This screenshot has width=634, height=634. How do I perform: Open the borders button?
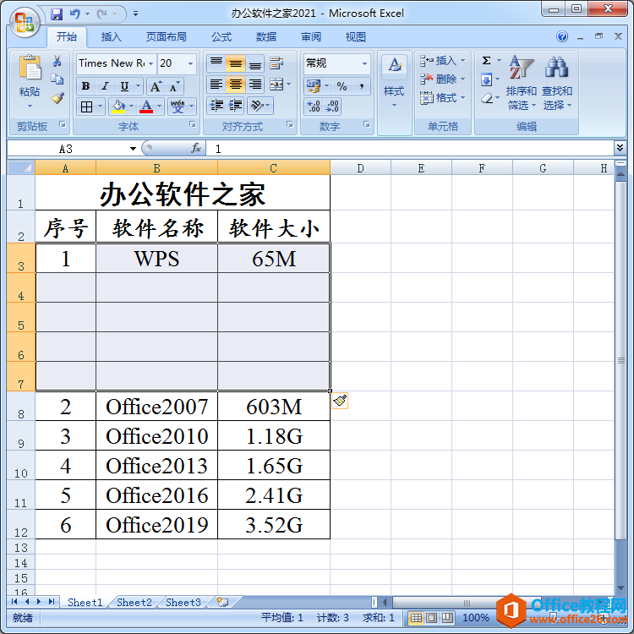[86, 107]
